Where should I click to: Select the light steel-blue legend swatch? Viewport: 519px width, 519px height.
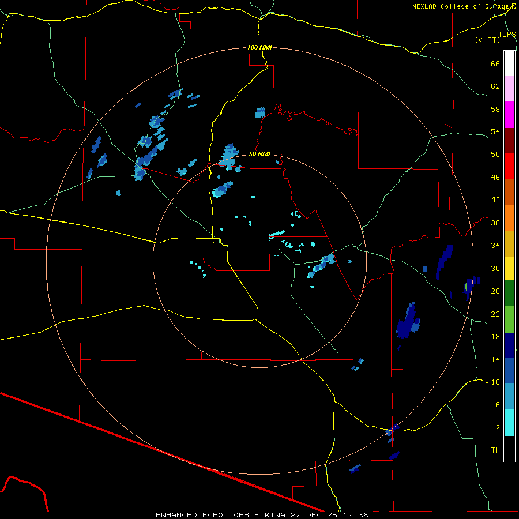pyautogui.click(x=509, y=397)
